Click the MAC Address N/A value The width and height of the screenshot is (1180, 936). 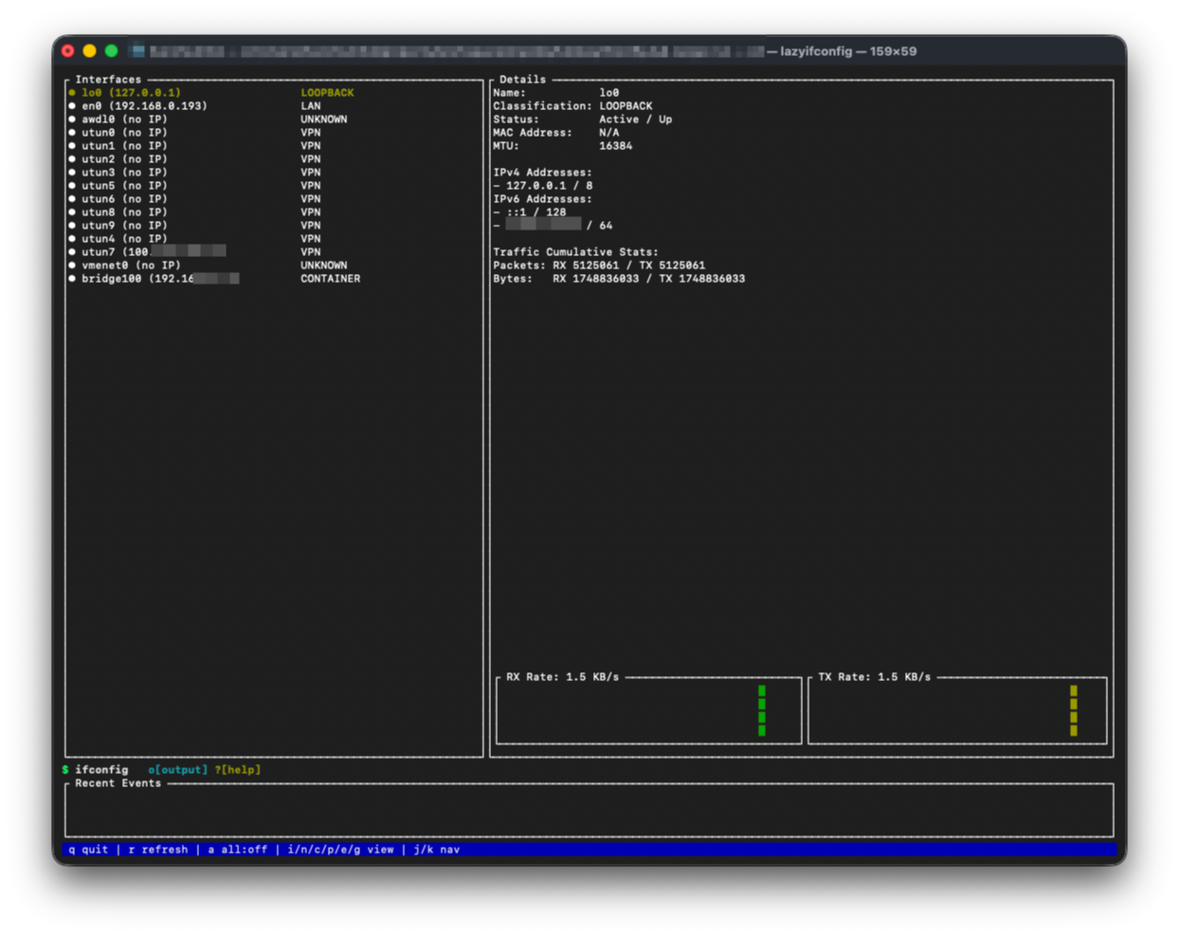pyautogui.click(x=608, y=133)
